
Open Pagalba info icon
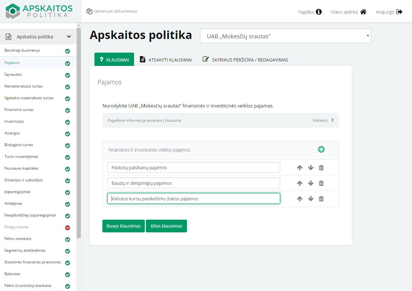[x=319, y=12]
